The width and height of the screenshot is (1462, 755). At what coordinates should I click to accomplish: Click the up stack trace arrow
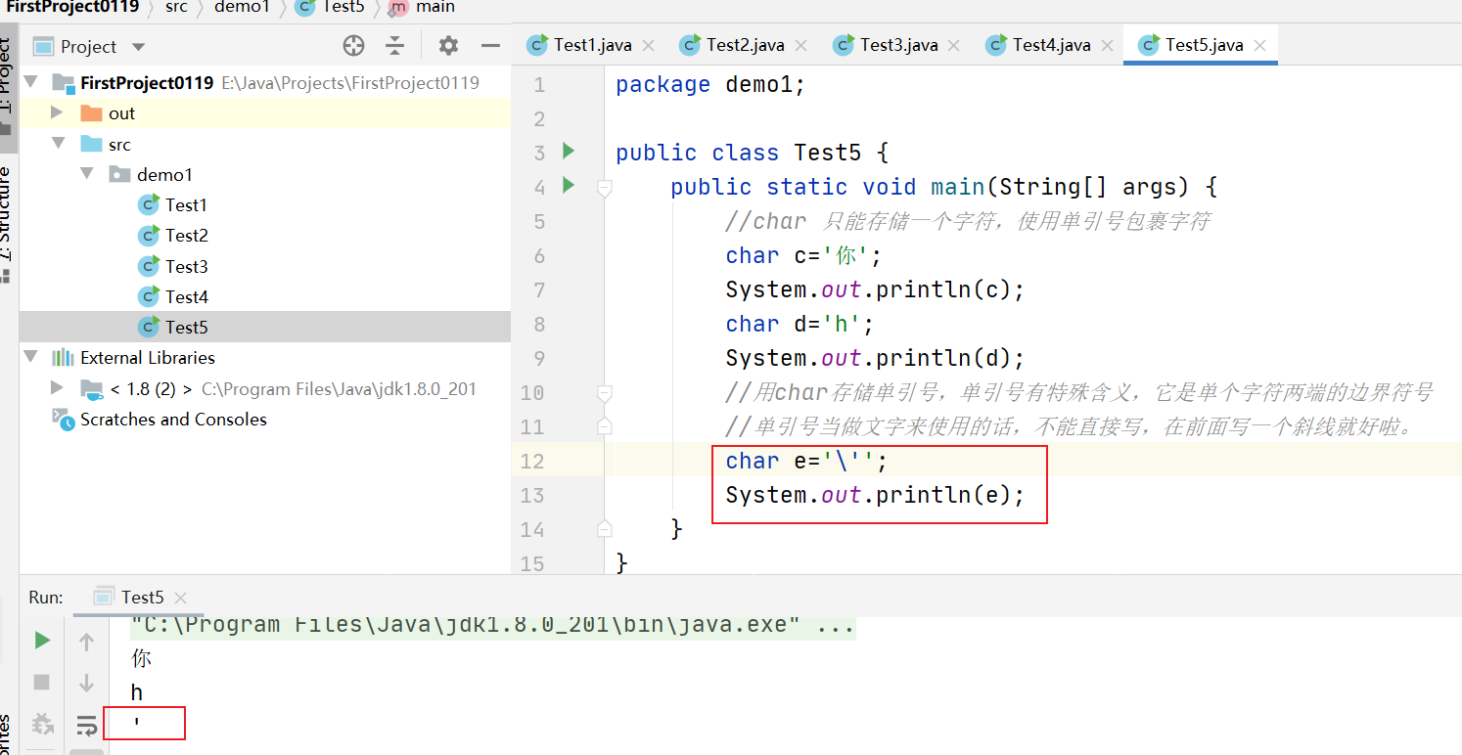pyautogui.click(x=86, y=642)
